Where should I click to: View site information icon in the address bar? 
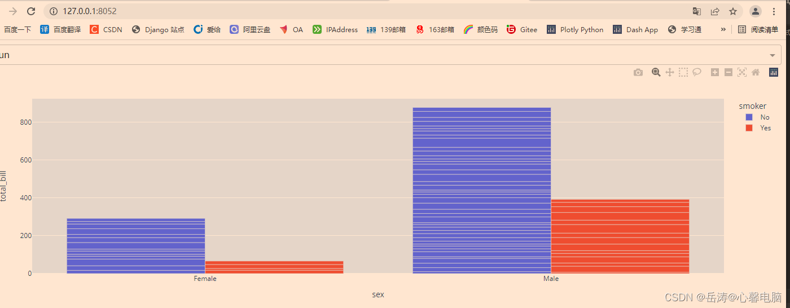(54, 11)
